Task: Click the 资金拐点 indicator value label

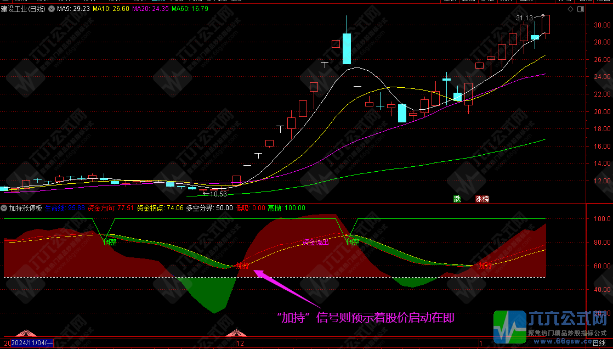Action: pyautogui.click(x=160, y=208)
